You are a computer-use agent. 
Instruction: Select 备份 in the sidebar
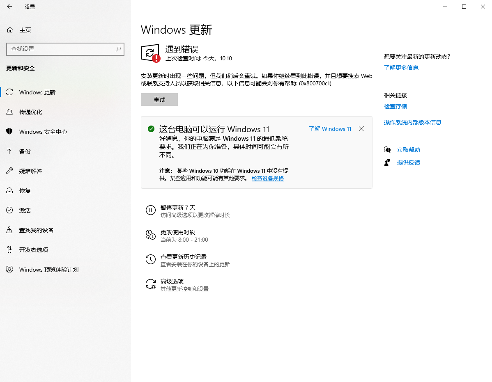pos(25,151)
